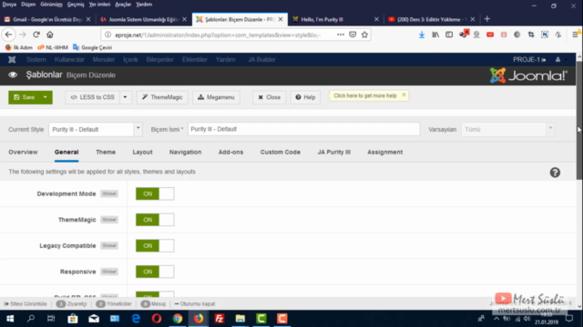The image size is (583, 327).
Task: Switch to the Add-ons tab
Action: [230, 152]
